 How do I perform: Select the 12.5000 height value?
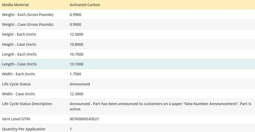tap(77, 34)
